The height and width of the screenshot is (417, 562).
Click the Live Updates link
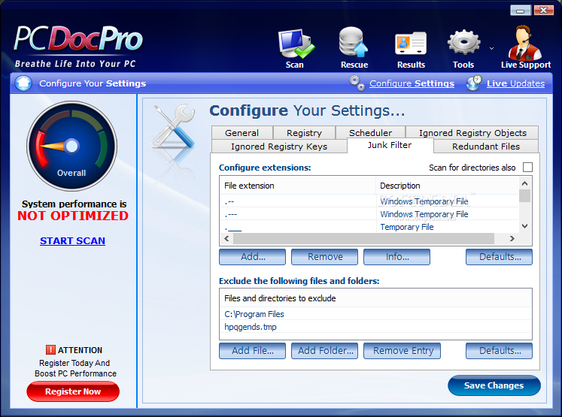[x=515, y=83]
